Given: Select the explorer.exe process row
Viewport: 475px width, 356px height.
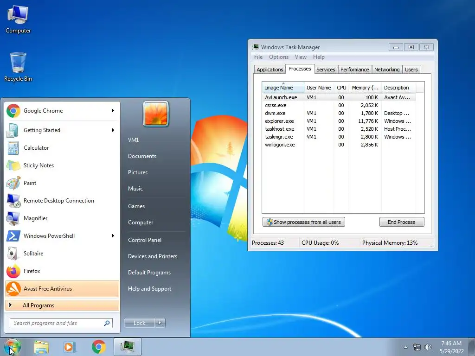Looking at the screenshot, I should [x=339, y=121].
